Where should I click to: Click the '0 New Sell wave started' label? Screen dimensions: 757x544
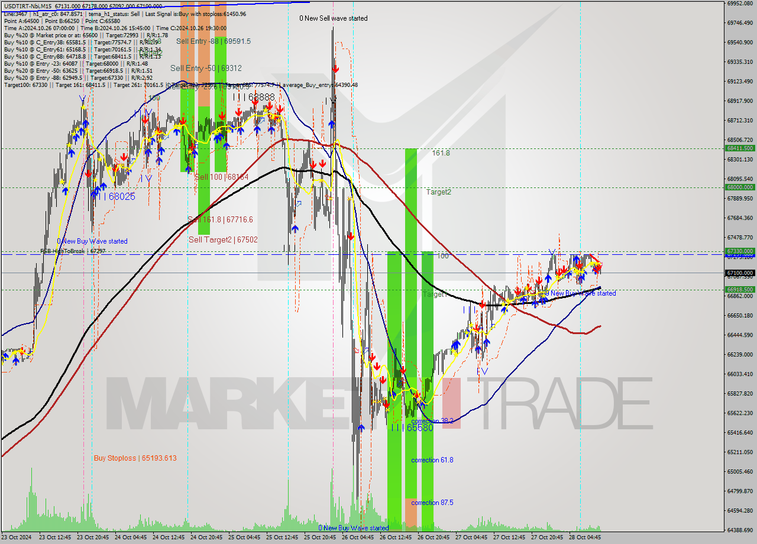click(333, 18)
